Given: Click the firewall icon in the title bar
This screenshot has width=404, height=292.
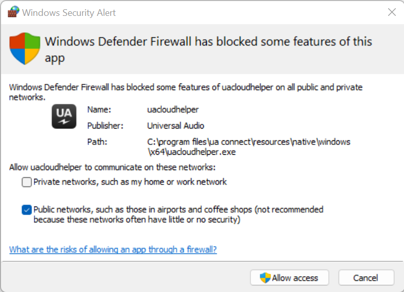Looking at the screenshot, I should 13,12.
